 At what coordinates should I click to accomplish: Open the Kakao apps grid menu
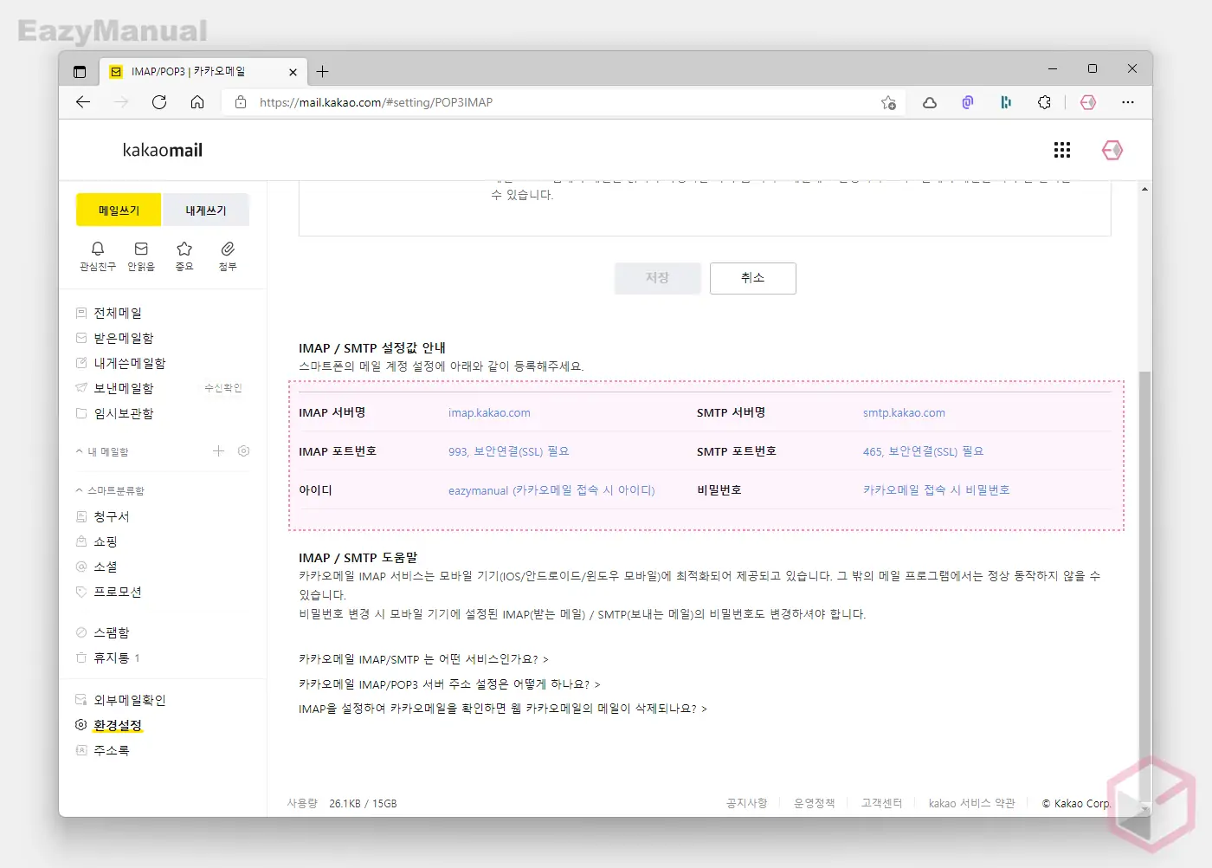click(1062, 151)
